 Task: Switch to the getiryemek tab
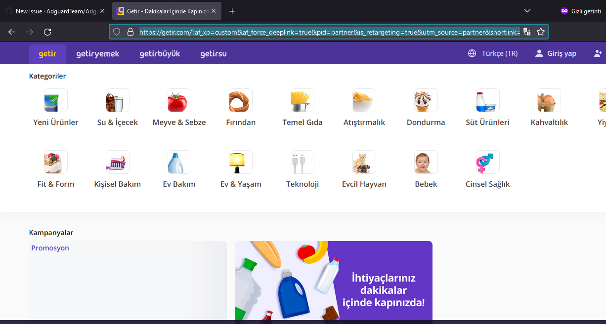(97, 53)
